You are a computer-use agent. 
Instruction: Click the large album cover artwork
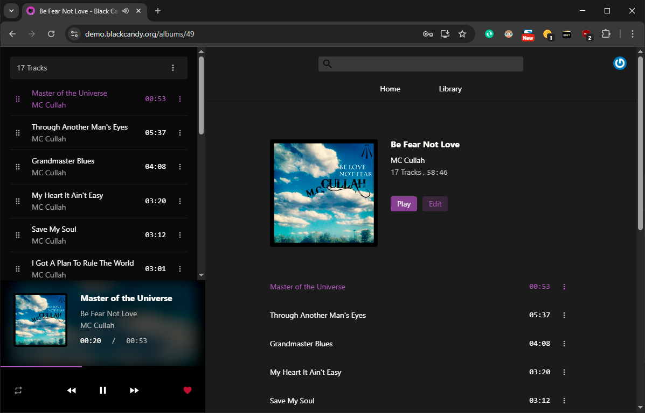(324, 193)
